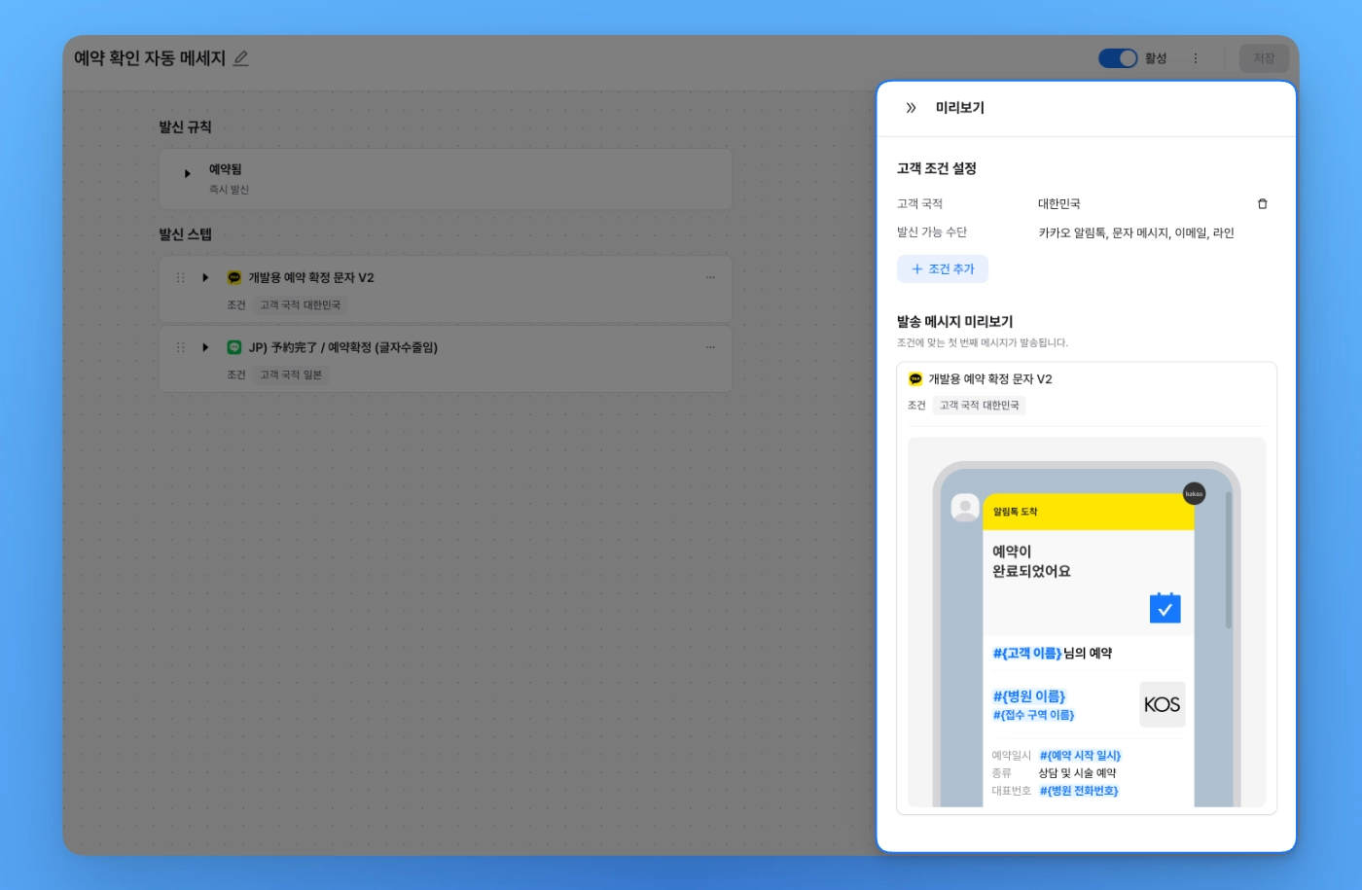Click the 고객 국적 일본 condition tag

coord(291,374)
